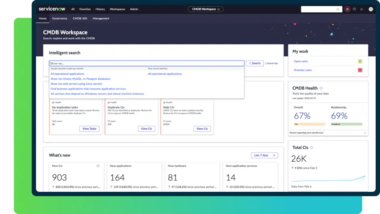
Task: Click the Search button in Intelligent search
Action: [255, 63]
